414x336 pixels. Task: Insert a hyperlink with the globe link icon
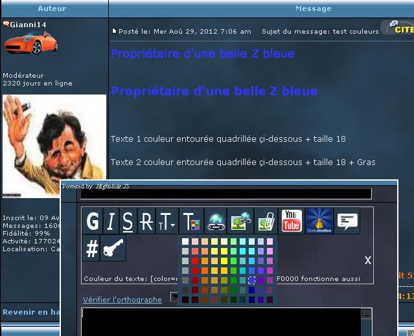point(216,221)
